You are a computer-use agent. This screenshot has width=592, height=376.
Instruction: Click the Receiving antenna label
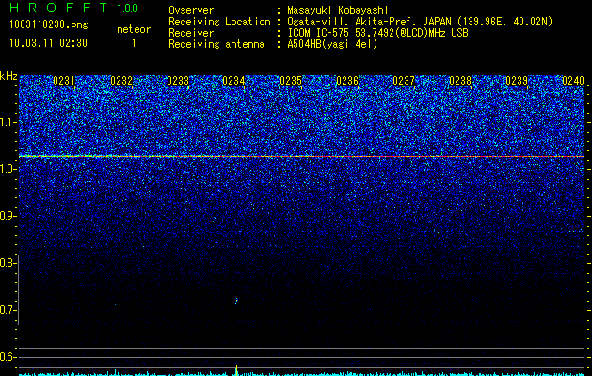pos(216,44)
